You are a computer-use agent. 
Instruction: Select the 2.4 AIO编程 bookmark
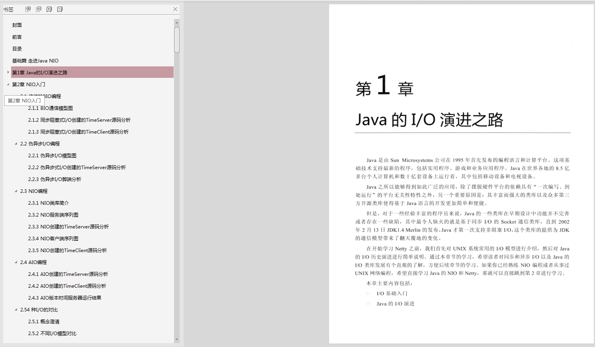(33, 262)
